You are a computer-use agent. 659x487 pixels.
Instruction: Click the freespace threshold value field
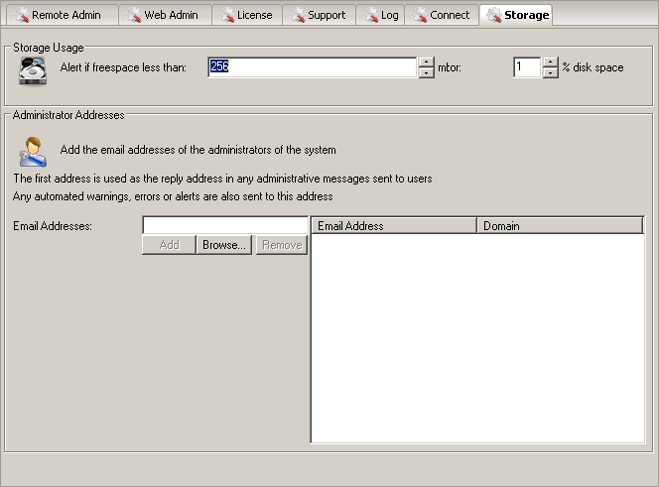pyautogui.click(x=312, y=67)
